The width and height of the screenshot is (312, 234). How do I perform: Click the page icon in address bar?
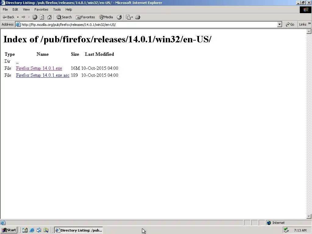pyautogui.click(x=18, y=24)
